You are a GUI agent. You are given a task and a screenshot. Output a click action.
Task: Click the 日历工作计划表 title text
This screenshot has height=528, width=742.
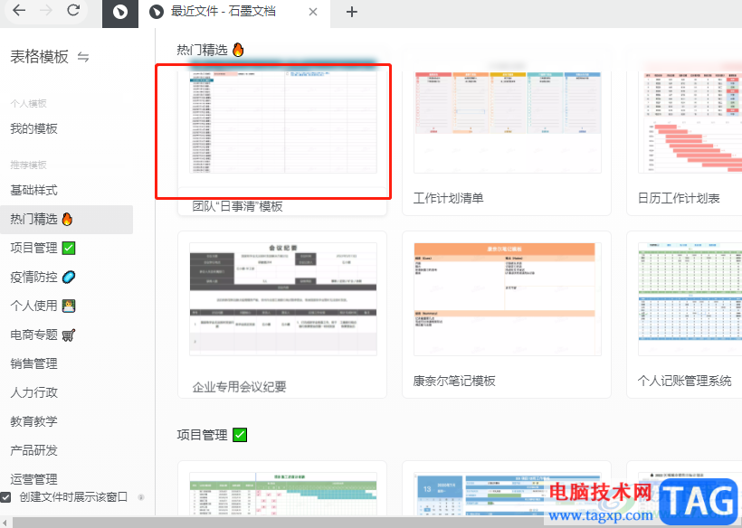(679, 198)
